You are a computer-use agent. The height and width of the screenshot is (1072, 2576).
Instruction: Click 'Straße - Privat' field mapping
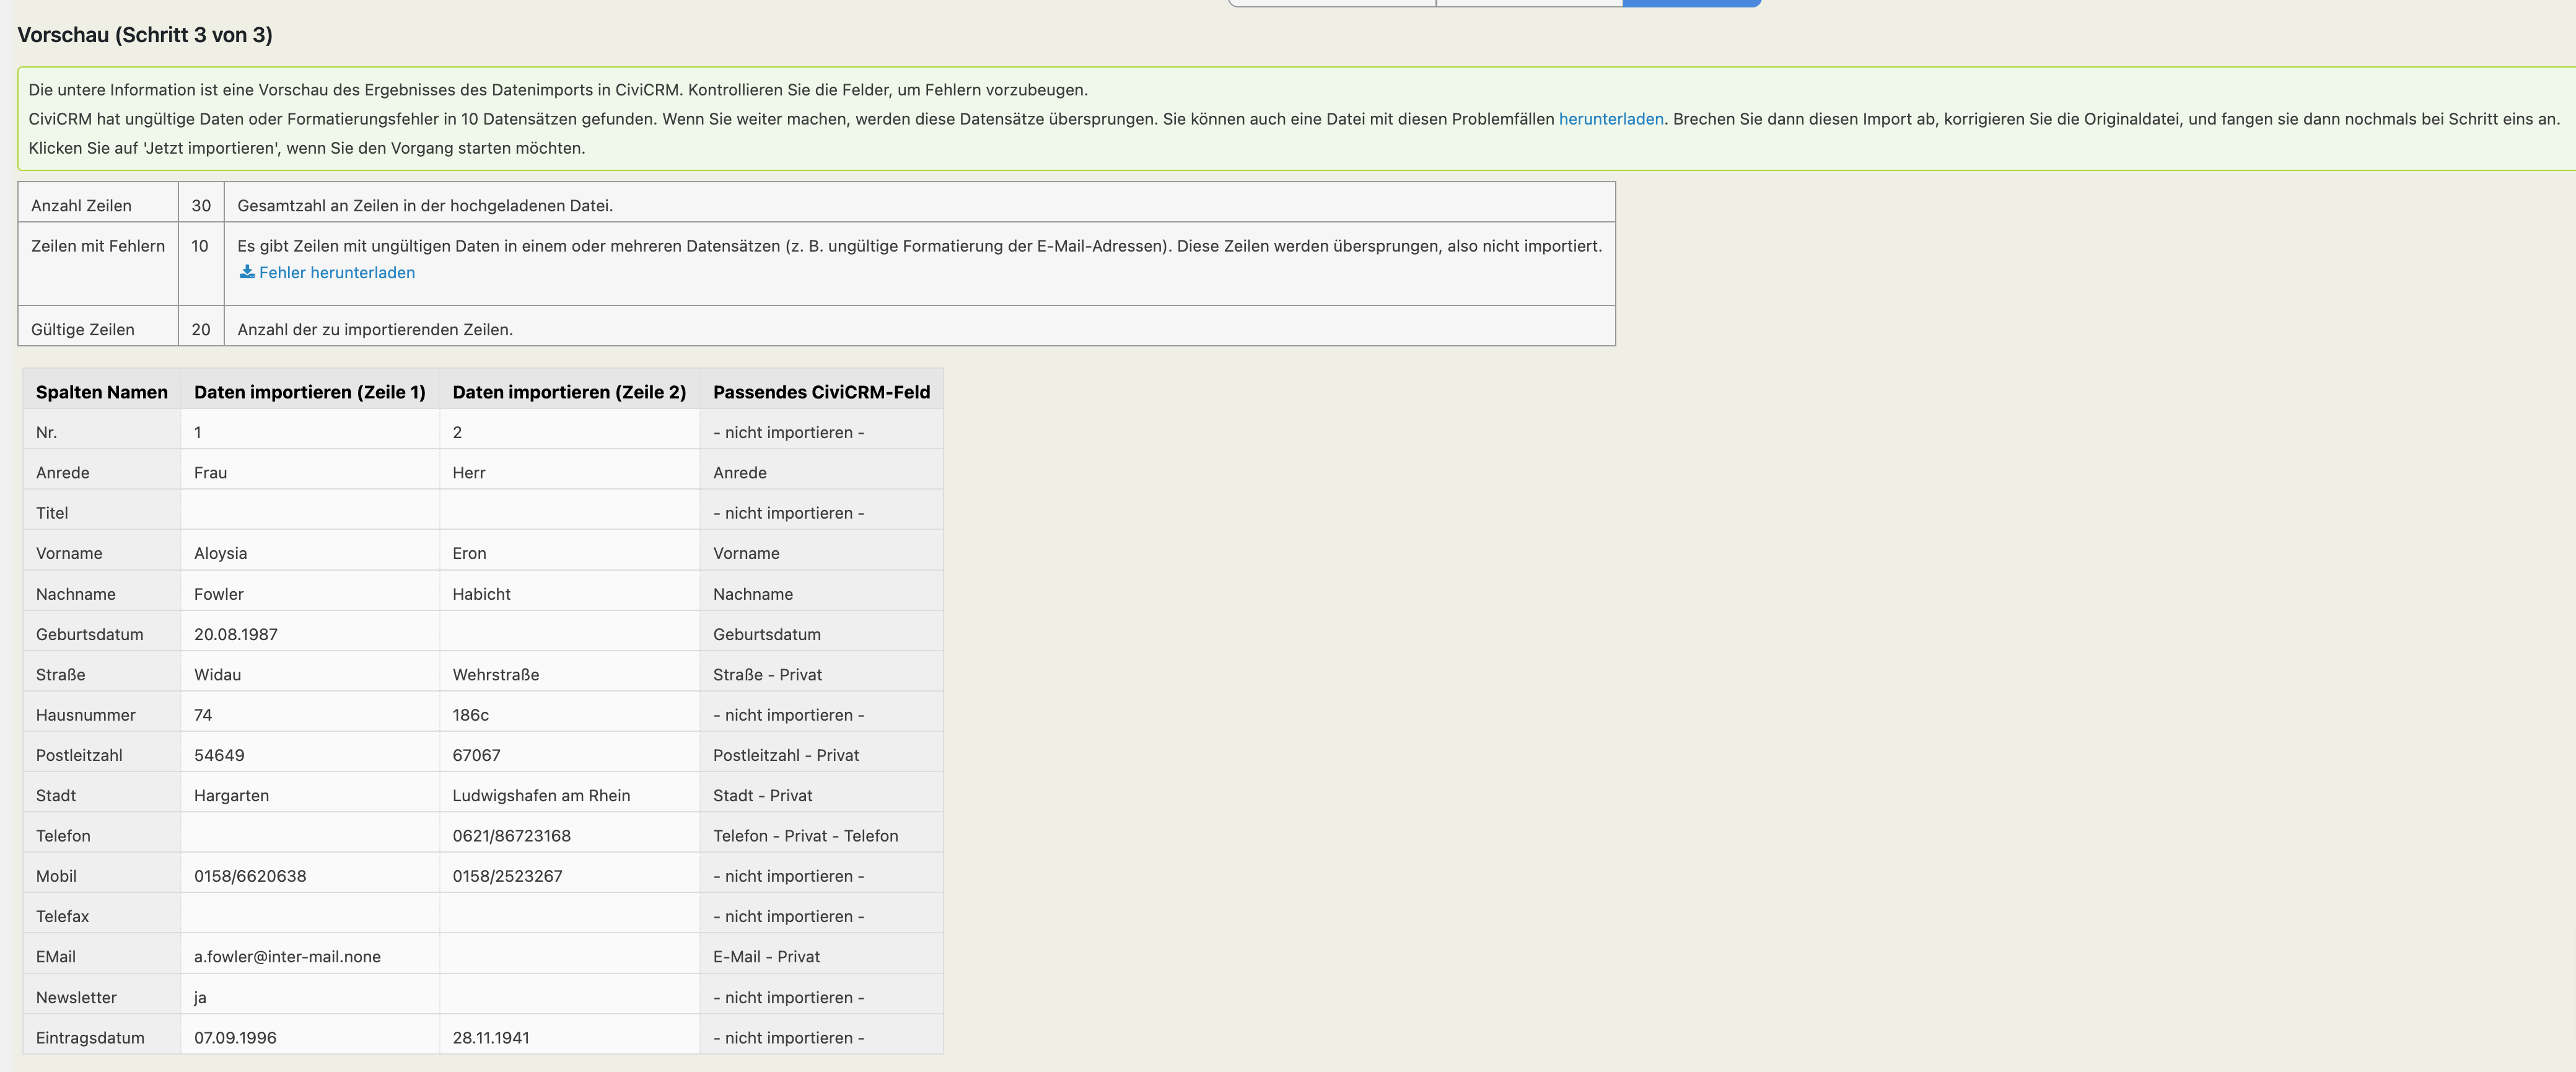pos(767,675)
